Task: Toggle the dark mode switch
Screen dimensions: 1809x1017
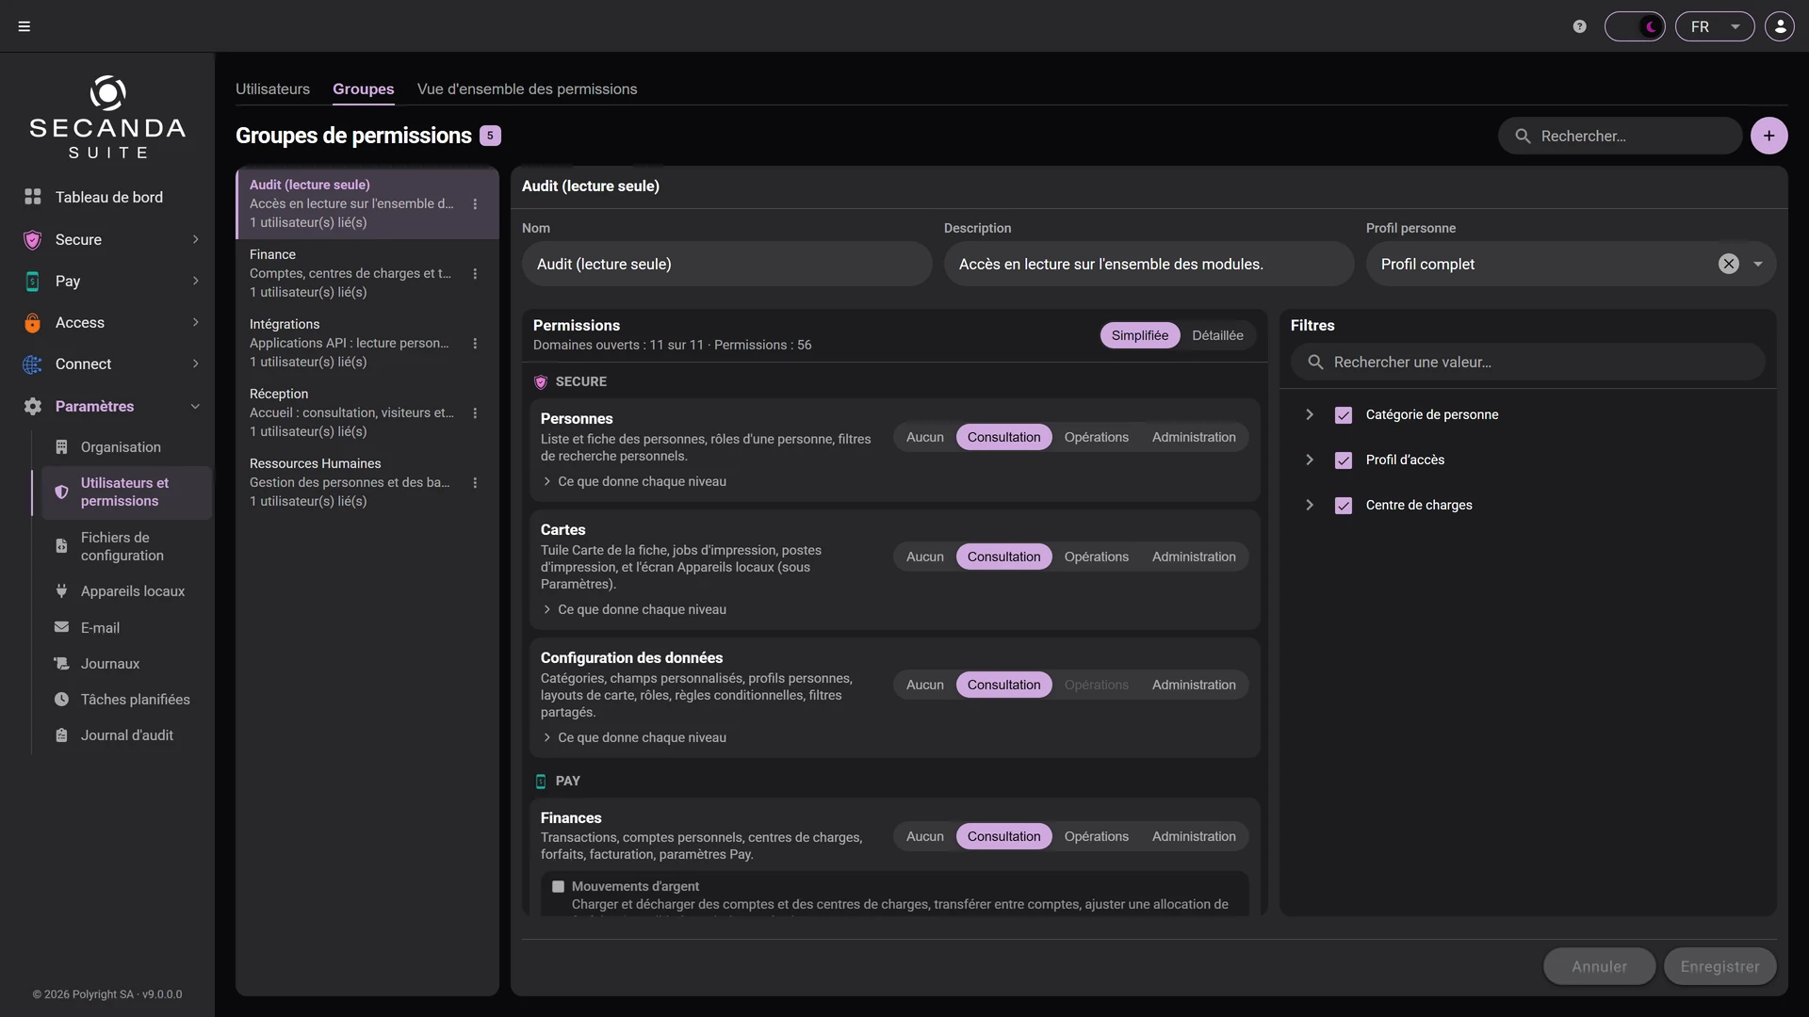Action: pyautogui.click(x=1635, y=26)
